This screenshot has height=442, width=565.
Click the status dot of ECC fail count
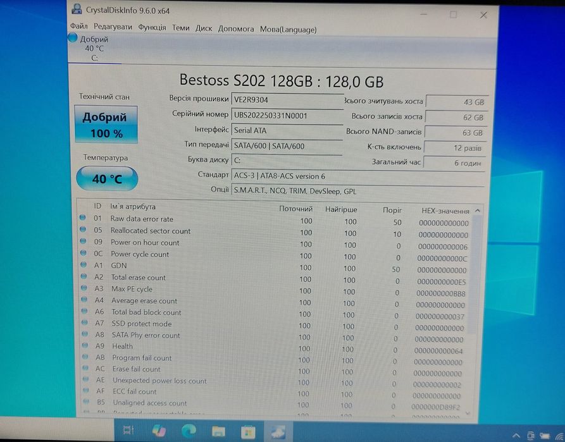pyautogui.click(x=86, y=390)
